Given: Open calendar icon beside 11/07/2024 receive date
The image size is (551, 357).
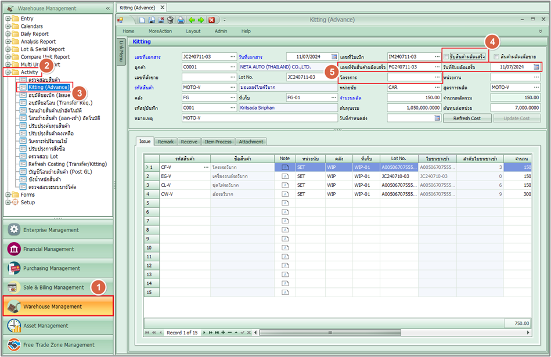Looking at the screenshot, I should coord(536,67).
